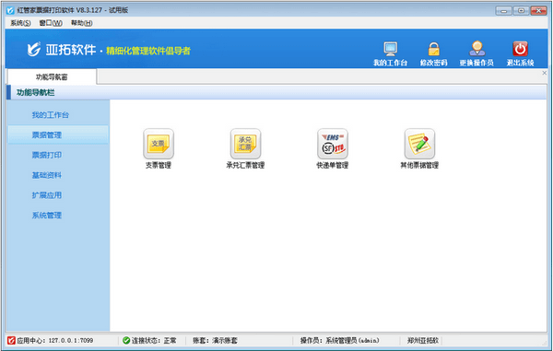Maximize the application window
The width and height of the screenshot is (553, 351).
[x=521, y=10]
